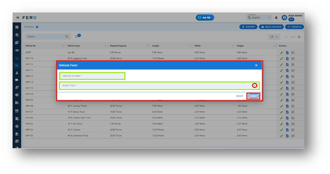The image size is (330, 174).
Task: Click the help icon next to VEHICLE
Action: [x=37, y=27]
